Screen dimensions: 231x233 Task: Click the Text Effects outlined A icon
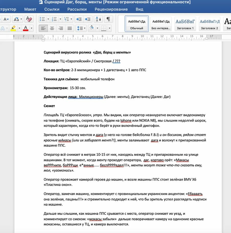click(3, 28)
